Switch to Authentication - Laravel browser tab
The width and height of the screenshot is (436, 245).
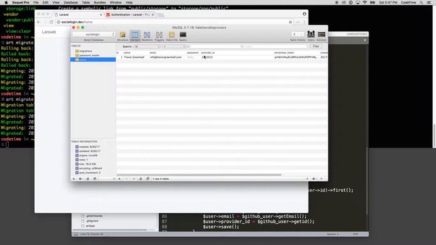coord(130,14)
